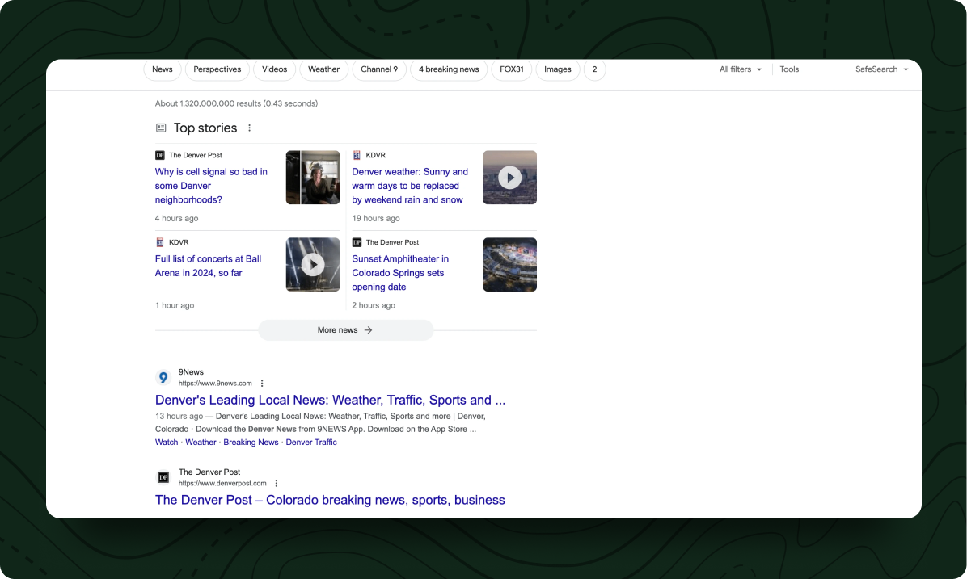
Task: Select the 4 breaking news filter chip
Action: pos(449,69)
